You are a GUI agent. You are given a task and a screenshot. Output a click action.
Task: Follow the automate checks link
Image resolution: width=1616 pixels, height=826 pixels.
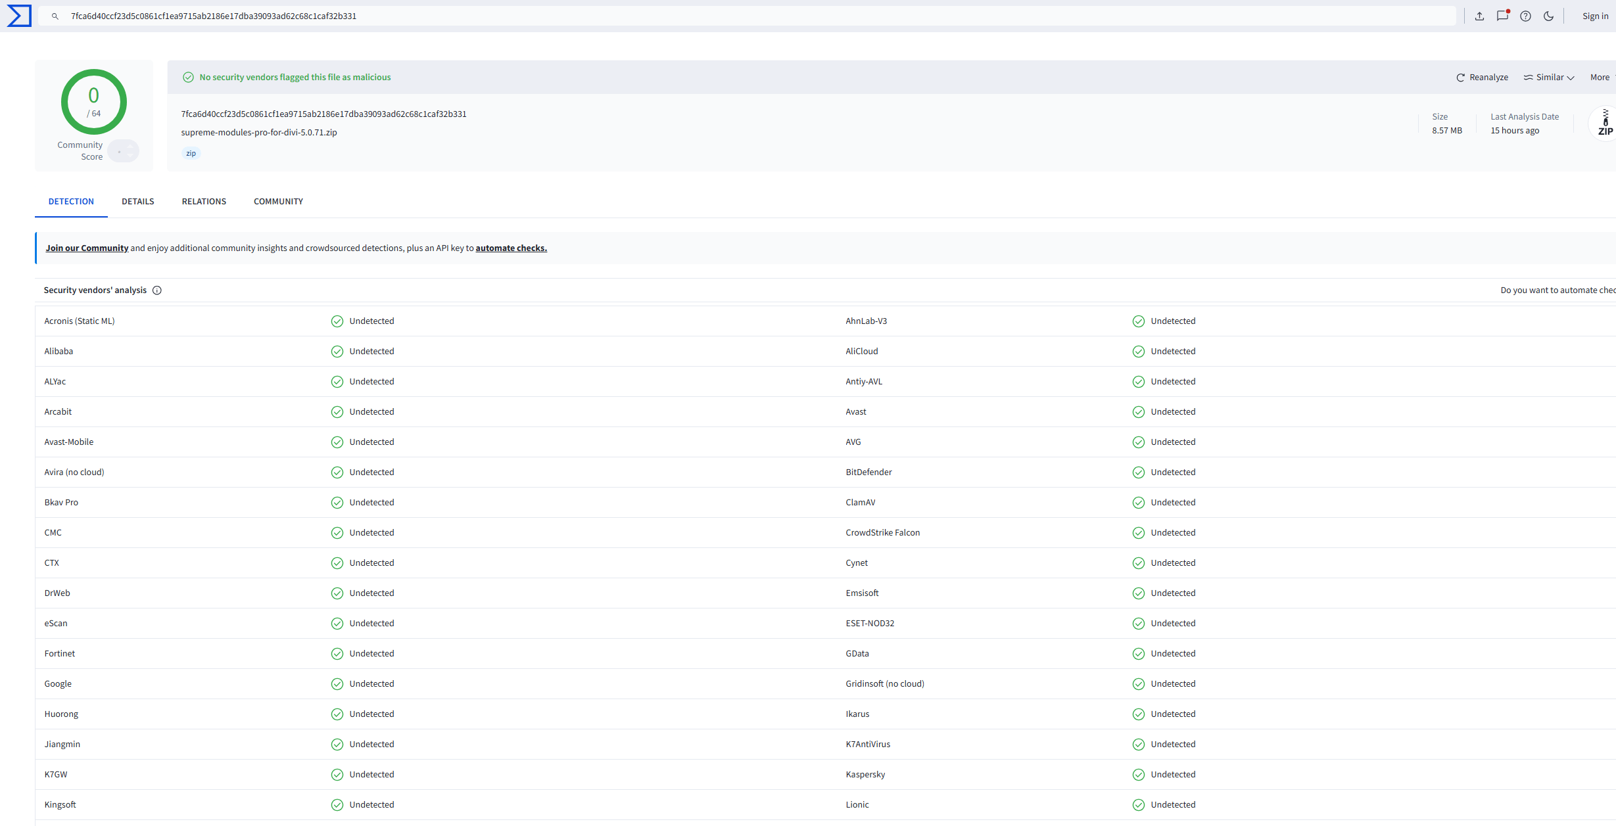click(x=511, y=248)
